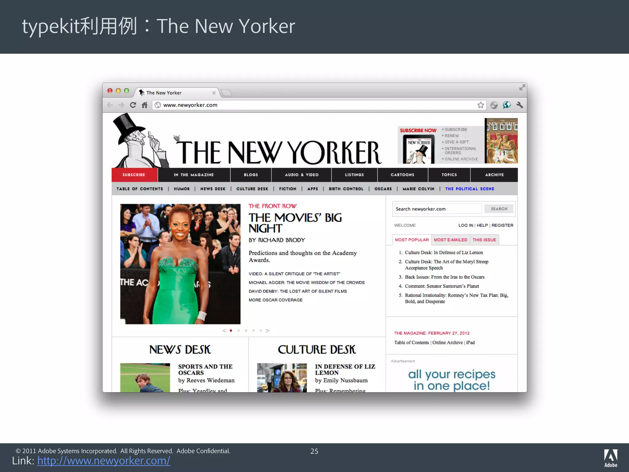Click the browser back arrow
Viewport: 629px width, 472px height.
pos(110,105)
